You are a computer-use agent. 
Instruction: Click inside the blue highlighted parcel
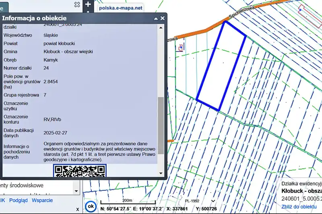pyautogui.click(x=221, y=66)
